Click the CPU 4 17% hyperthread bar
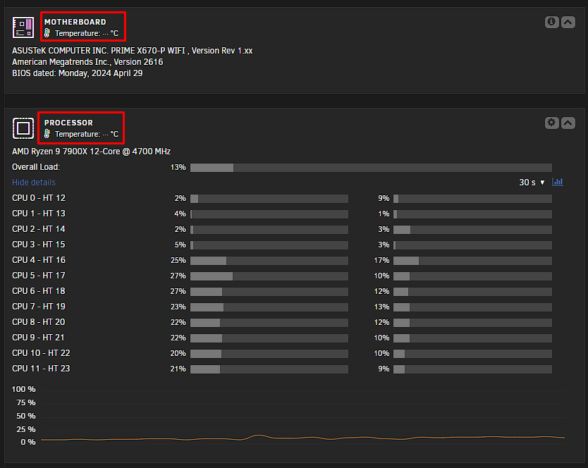Image resolution: width=588 pixels, height=468 pixels. pyautogui.click(x=472, y=261)
